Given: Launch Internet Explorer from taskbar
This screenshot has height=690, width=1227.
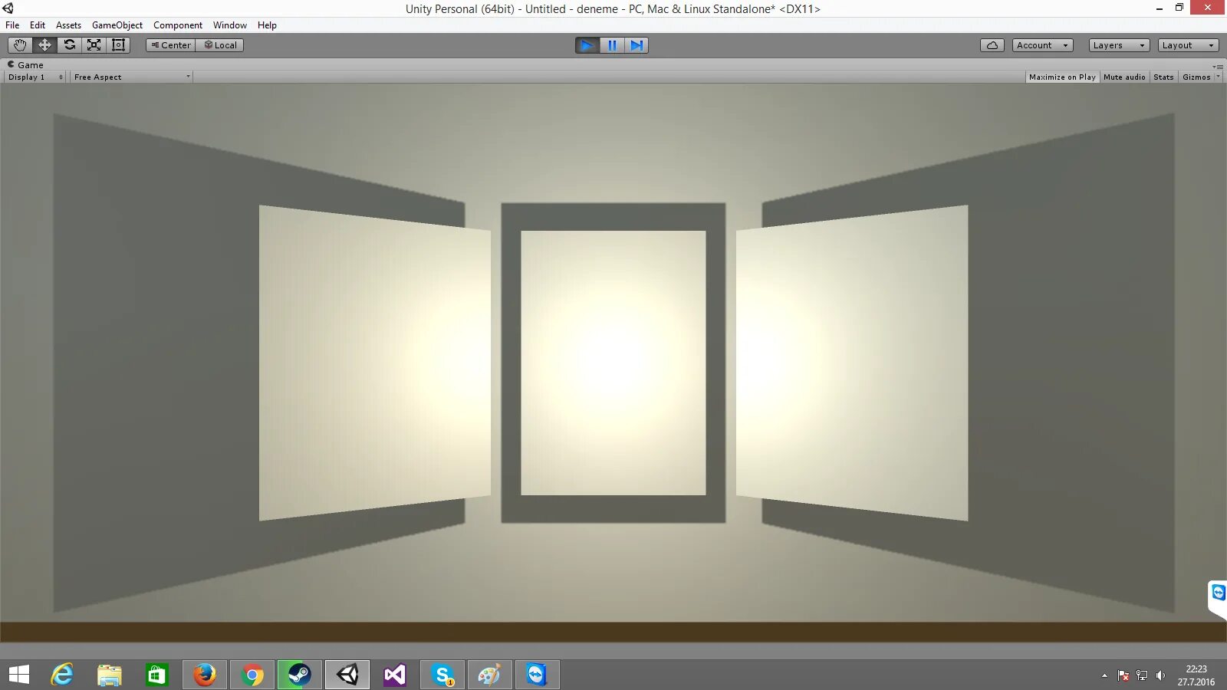Looking at the screenshot, I should click(62, 675).
